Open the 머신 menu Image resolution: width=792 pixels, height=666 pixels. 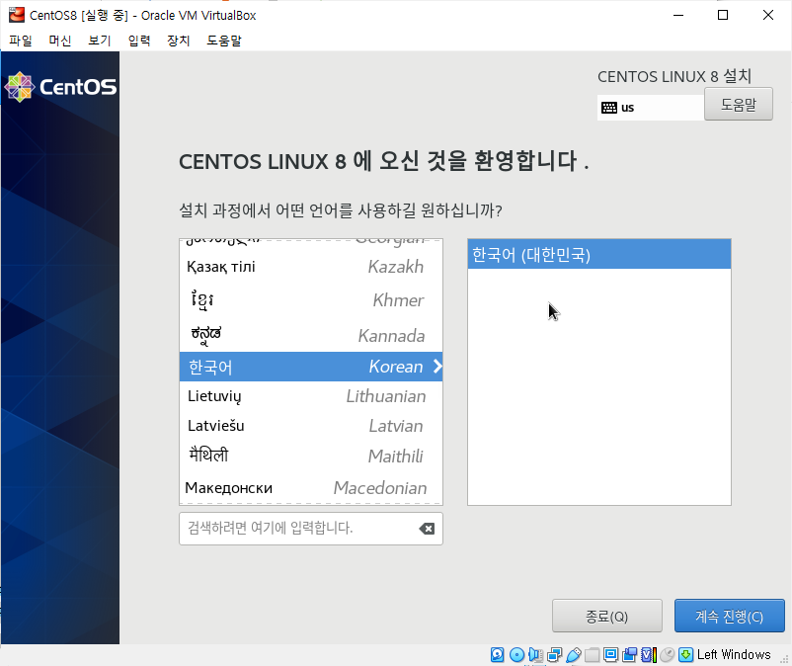(x=60, y=41)
